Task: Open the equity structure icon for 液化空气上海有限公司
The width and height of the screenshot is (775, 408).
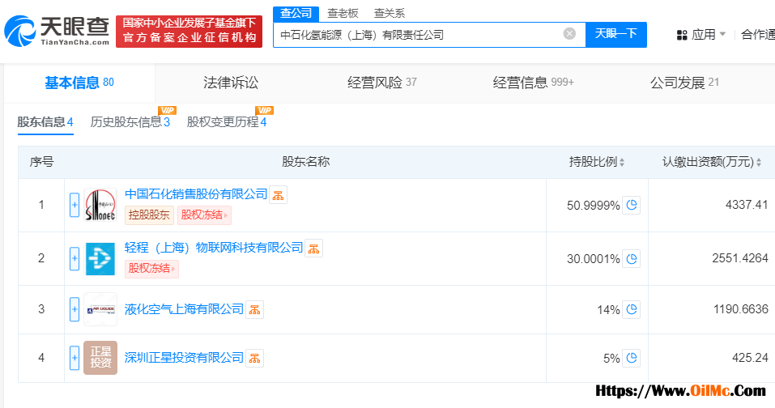Action: click(254, 310)
